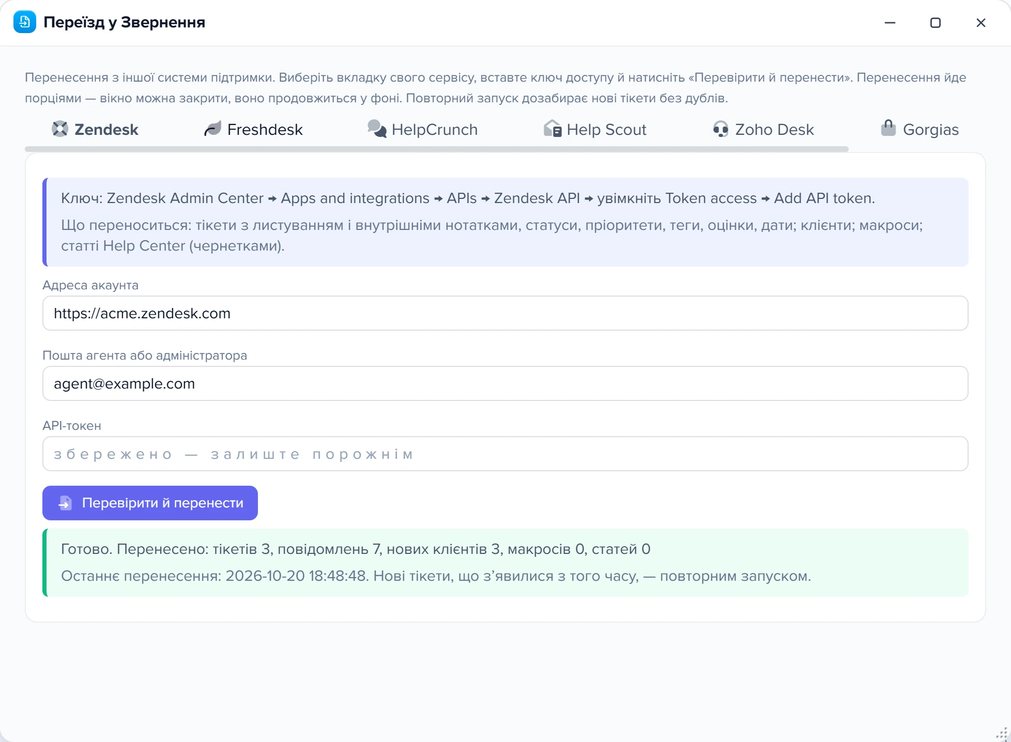This screenshot has width=1011, height=742.
Task: Click the «Останнє перенесення: 2026-10-20 18:48:48» line
Action: click(x=436, y=576)
